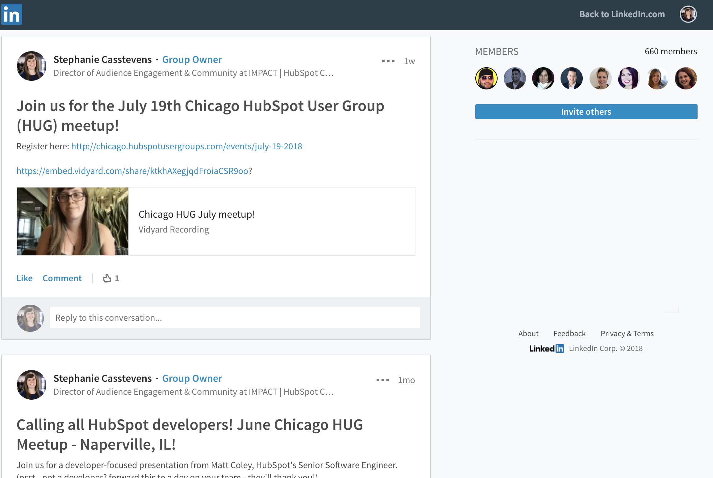Open sixth member avatar, purple-haired woman
The width and height of the screenshot is (713, 478).
(629, 78)
